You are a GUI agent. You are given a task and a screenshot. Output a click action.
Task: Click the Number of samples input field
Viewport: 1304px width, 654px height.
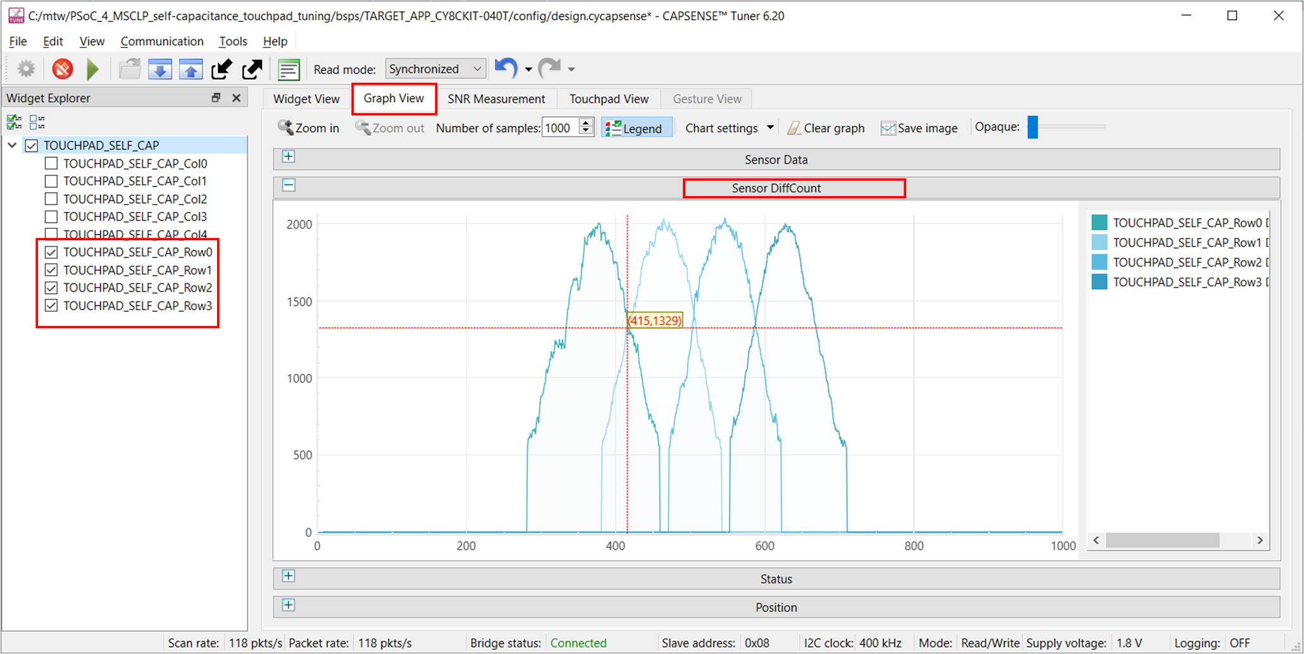click(560, 128)
